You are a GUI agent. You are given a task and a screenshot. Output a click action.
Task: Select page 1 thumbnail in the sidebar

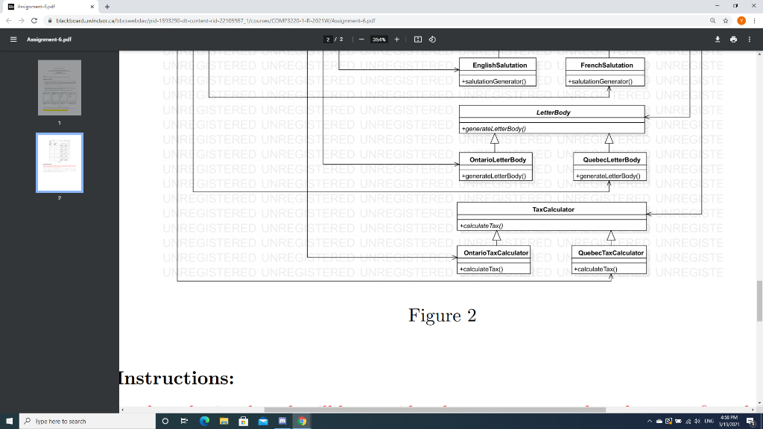coord(60,87)
